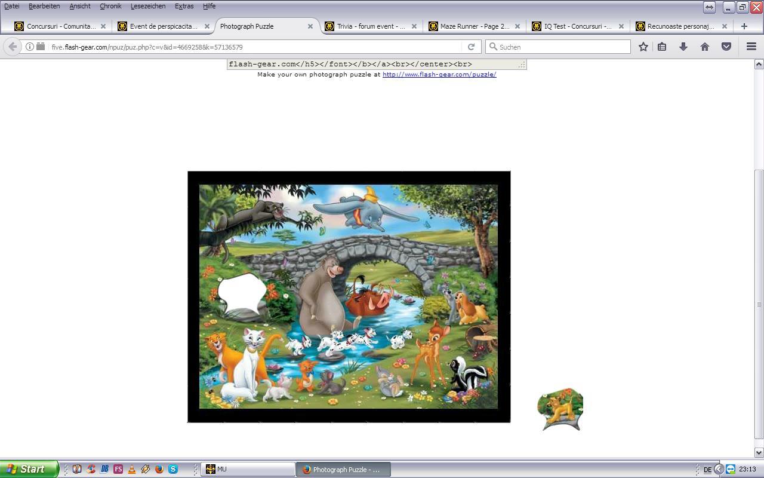Close the Trivia - forum event tab
Viewport: 764px width, 478px height.
click(x=414, y=26)
